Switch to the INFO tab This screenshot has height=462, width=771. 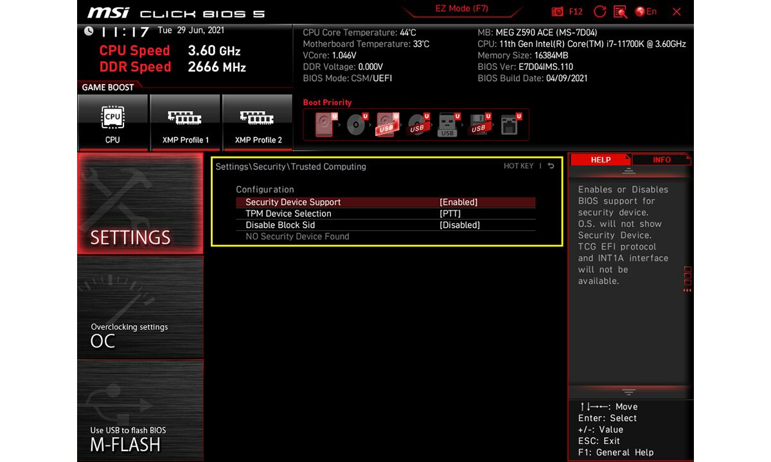coord(662,160)
